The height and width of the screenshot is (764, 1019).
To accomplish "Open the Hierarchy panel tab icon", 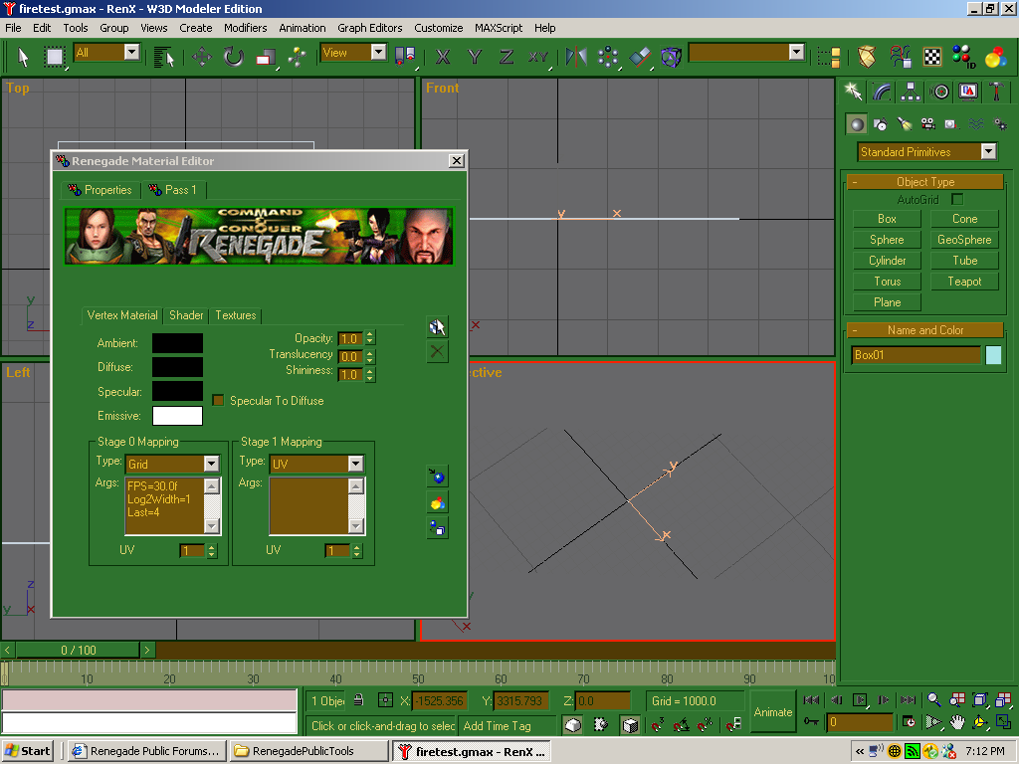I will coord(911,92).
